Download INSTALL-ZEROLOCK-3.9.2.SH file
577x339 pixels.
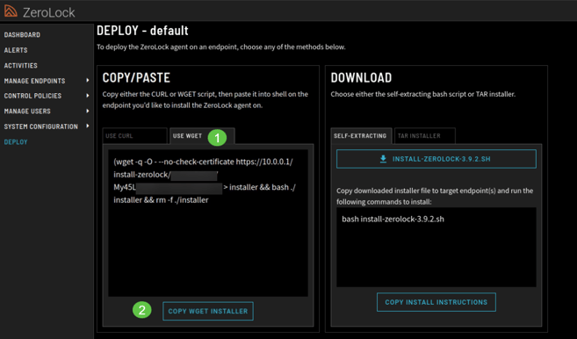point(436,159)
